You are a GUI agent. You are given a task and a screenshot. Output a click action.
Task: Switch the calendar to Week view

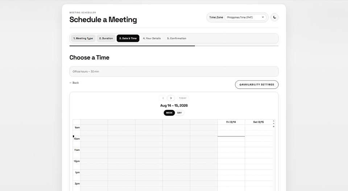point(169,113)
